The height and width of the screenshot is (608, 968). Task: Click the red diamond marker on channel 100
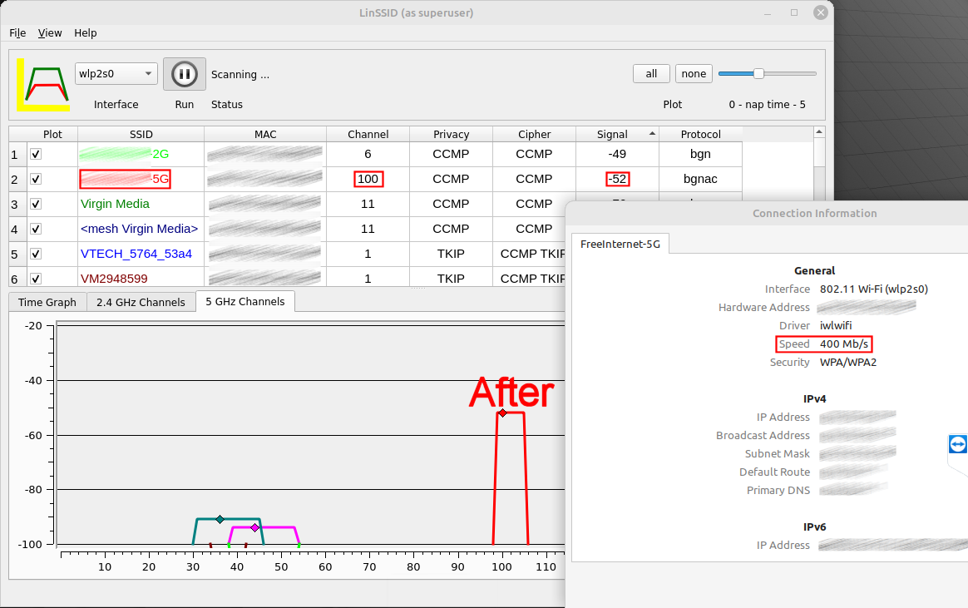tap(502, 413)
